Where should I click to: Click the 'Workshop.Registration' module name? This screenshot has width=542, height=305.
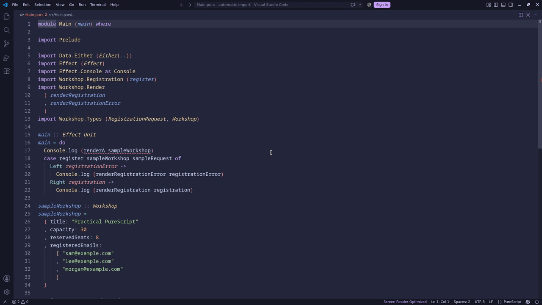point(91,79)
